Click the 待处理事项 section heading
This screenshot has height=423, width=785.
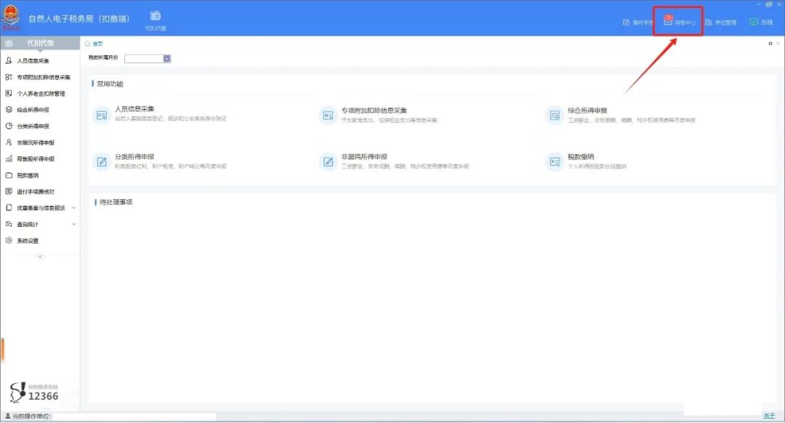point(116,202)
